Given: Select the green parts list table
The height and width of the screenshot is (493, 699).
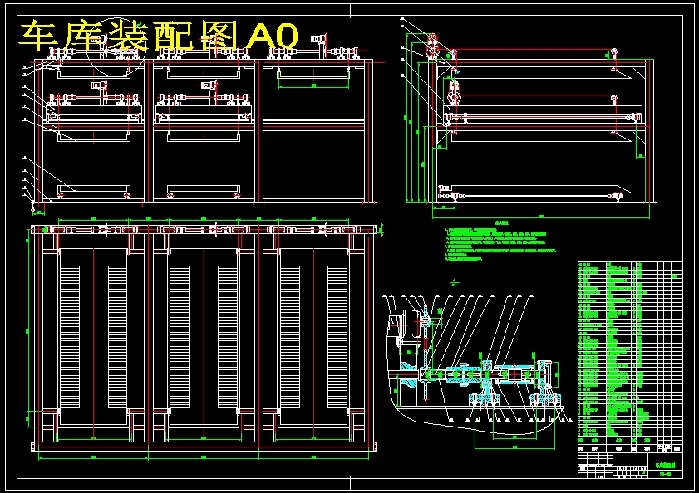Looking at the screenshot, I should point(630,356).
